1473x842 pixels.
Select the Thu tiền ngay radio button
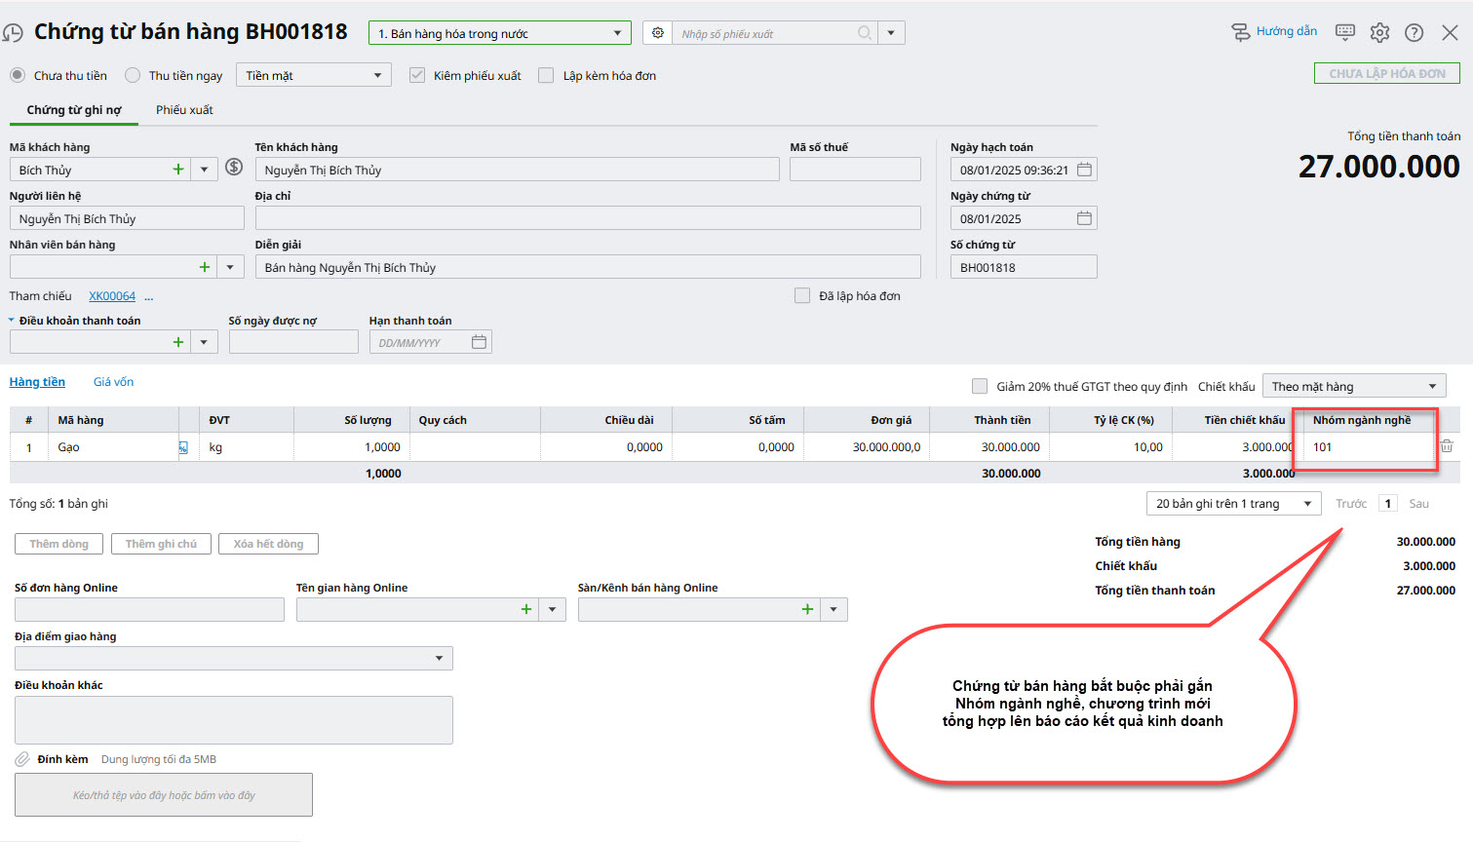[x=133, y=75]
